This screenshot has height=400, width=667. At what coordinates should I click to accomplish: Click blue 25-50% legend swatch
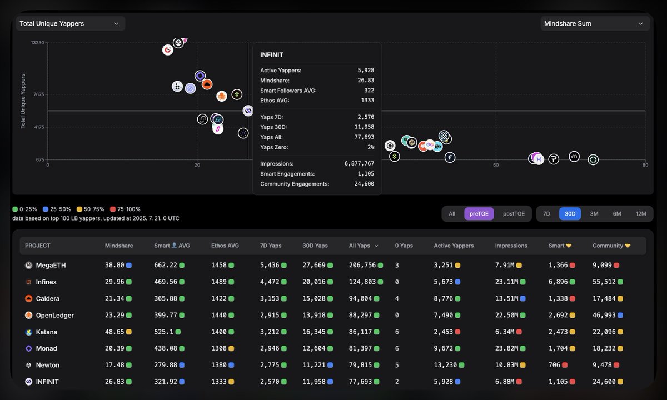[x=45, y=209]
